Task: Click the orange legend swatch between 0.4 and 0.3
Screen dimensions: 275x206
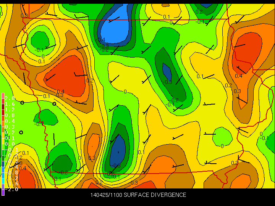Action: click(3, 124)
